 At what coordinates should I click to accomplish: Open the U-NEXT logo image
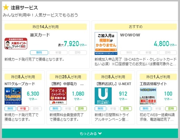click(103, 96)
